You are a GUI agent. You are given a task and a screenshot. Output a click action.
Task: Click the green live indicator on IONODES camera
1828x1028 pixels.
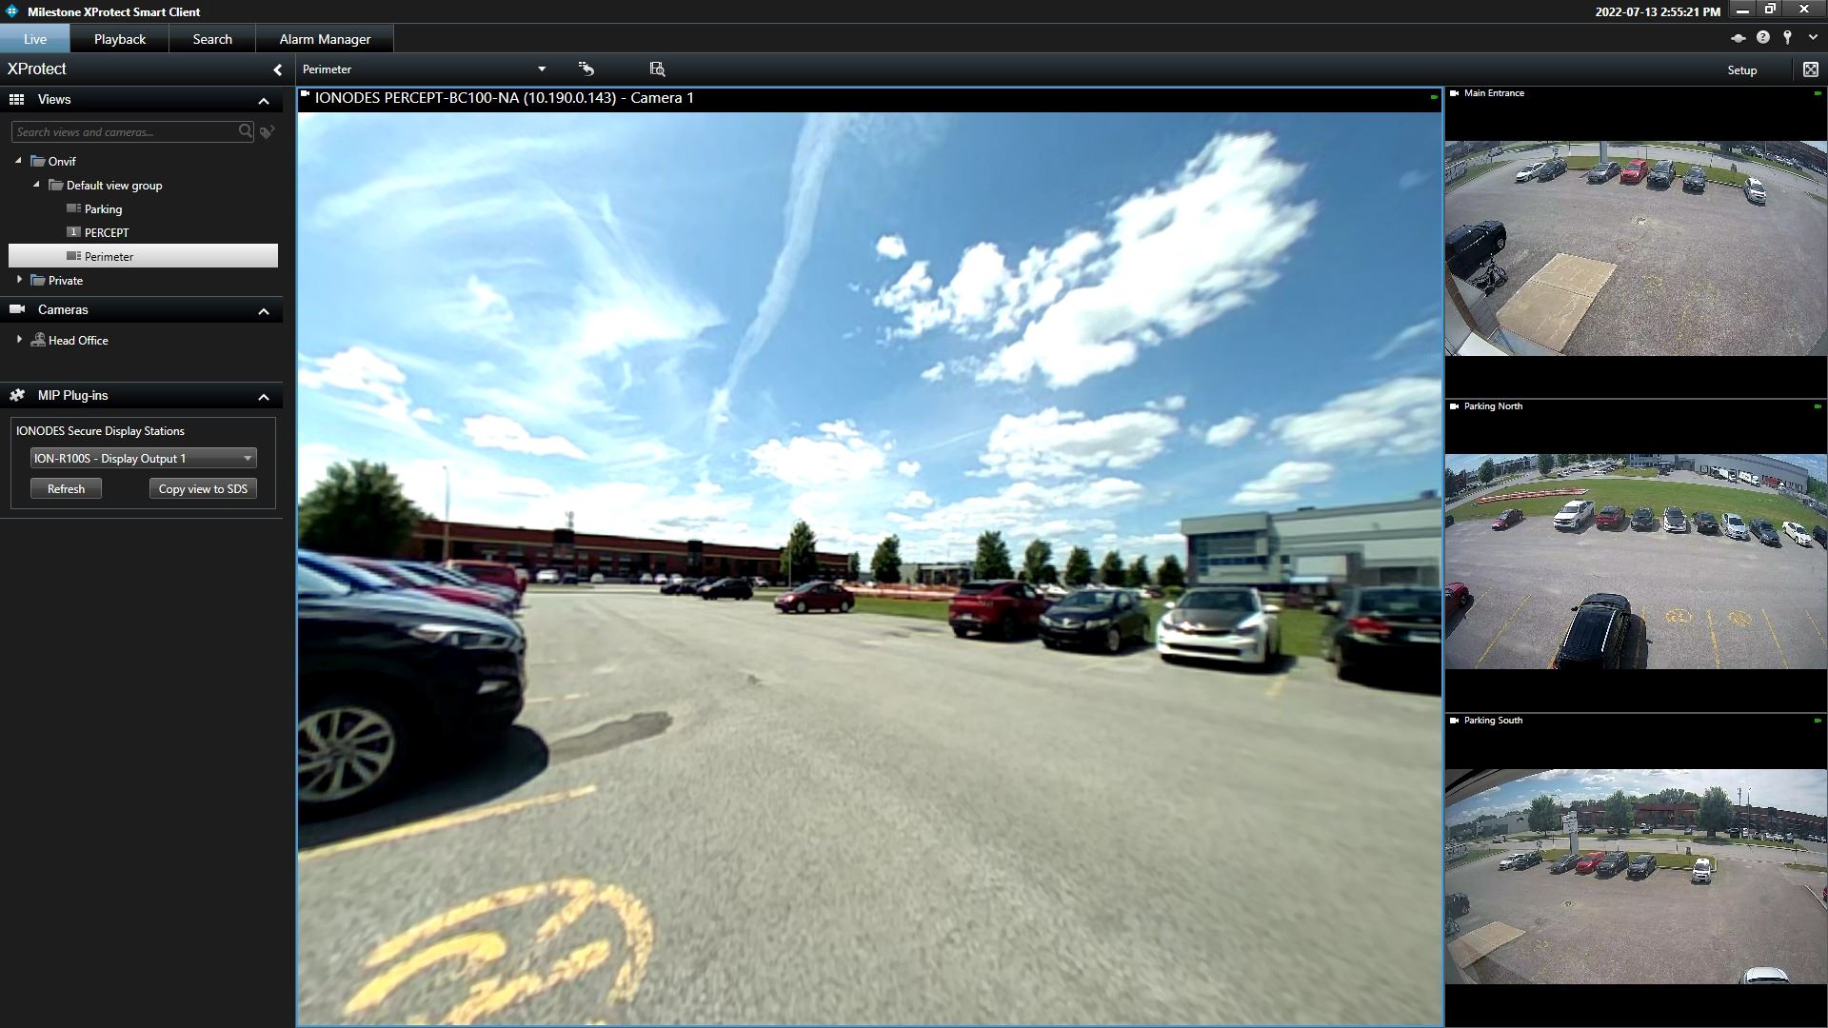[x=1434, y=97]
